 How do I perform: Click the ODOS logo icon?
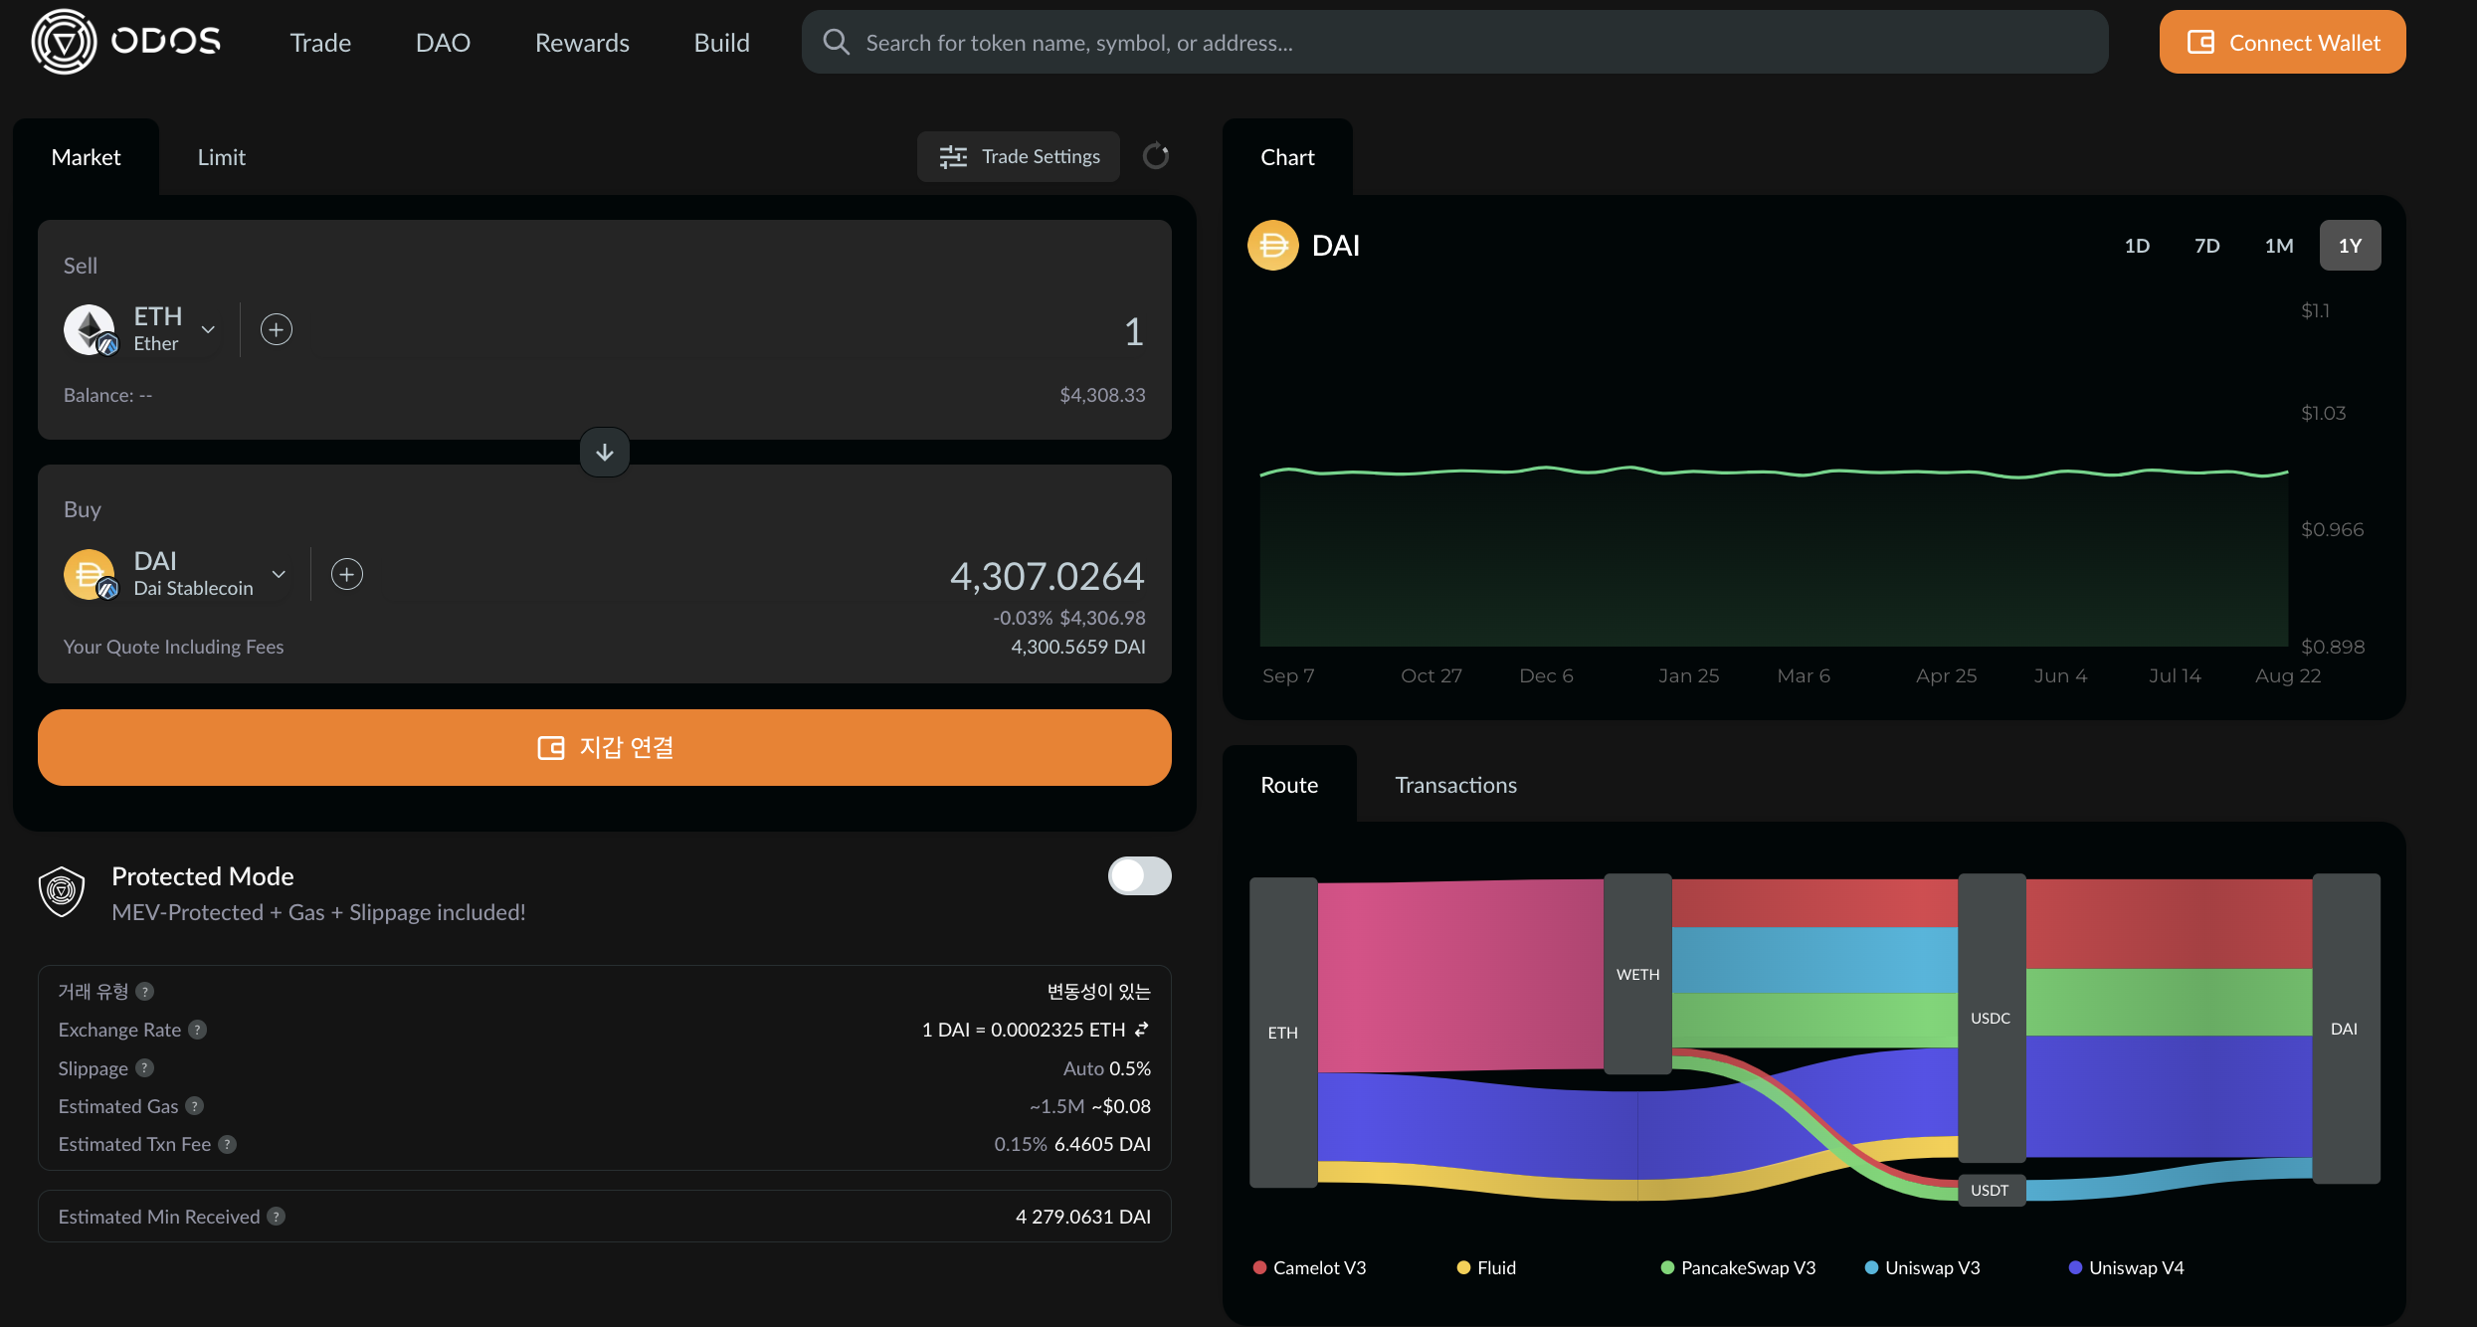pos(64,42)
